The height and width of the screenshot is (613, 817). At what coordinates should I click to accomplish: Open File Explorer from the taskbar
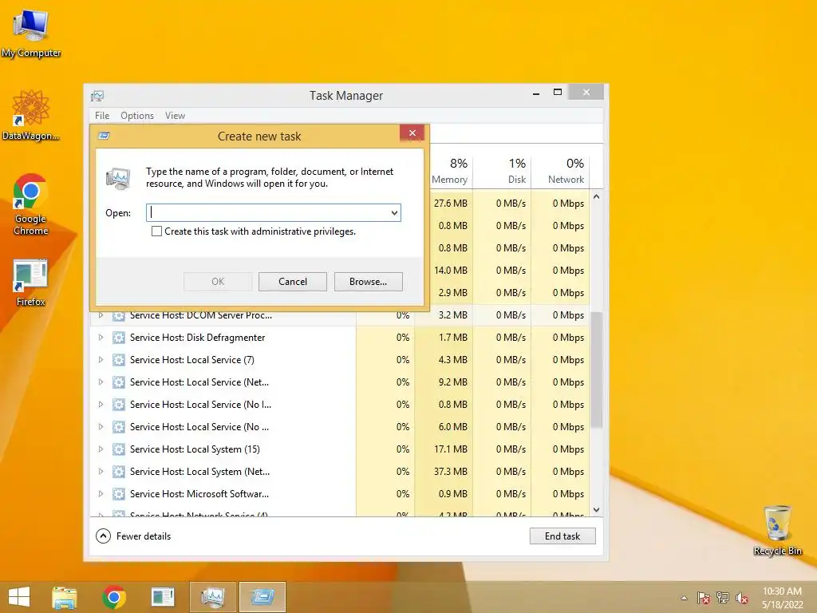65,597
